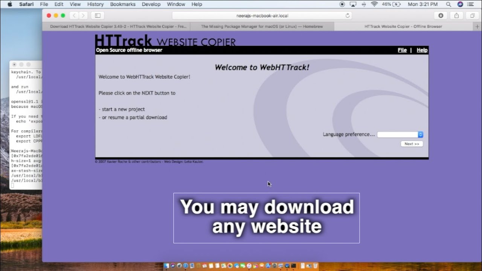Open the History menu
482x271 pixels.
[95, 4]
